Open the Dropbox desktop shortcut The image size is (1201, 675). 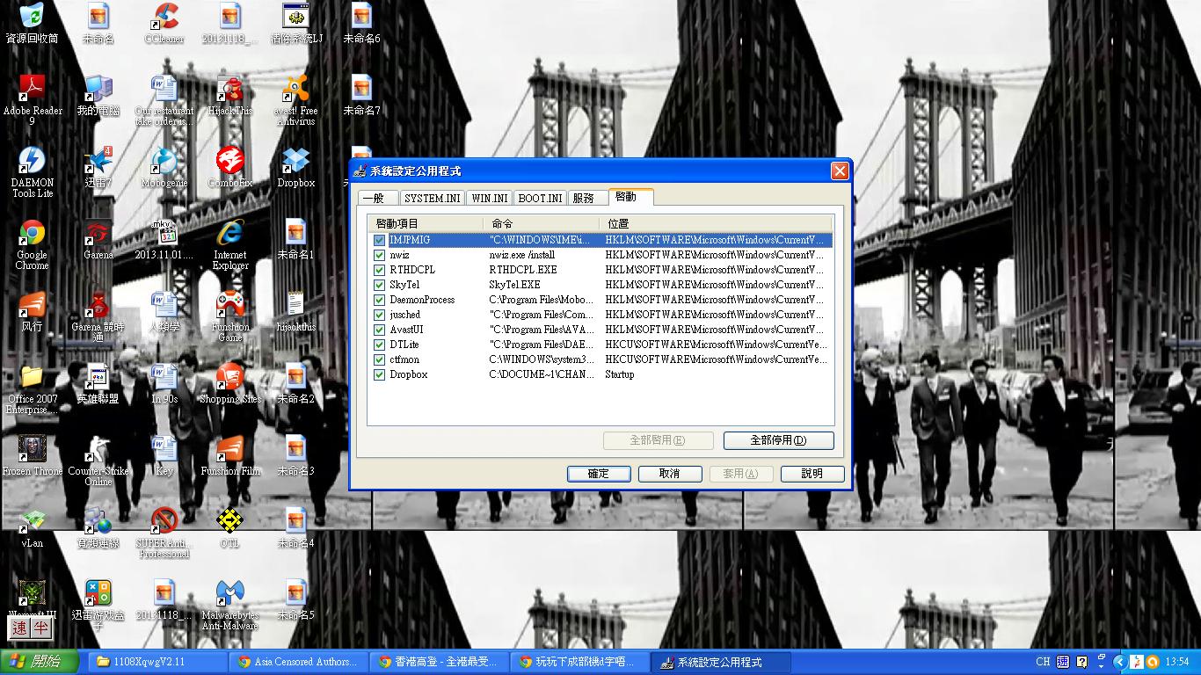click(x=296, y=163)
